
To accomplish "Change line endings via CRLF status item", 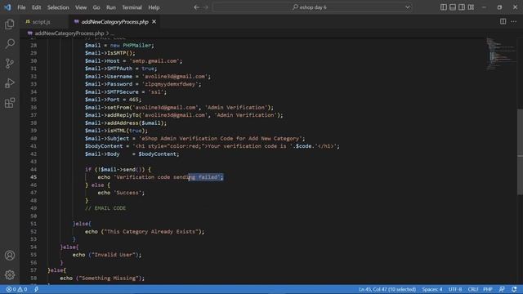I will [x=473, y=289].
